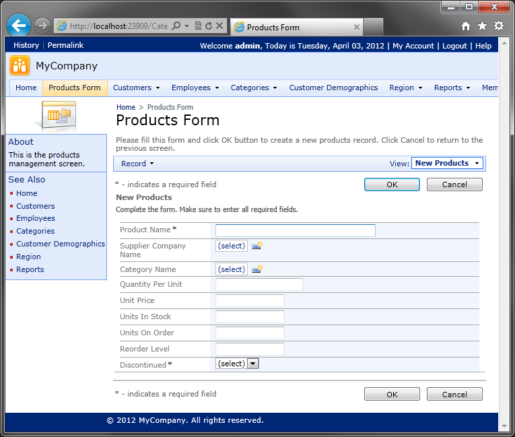
Task: Click the browser Back arrow button
Action: (x=19, y=26)
